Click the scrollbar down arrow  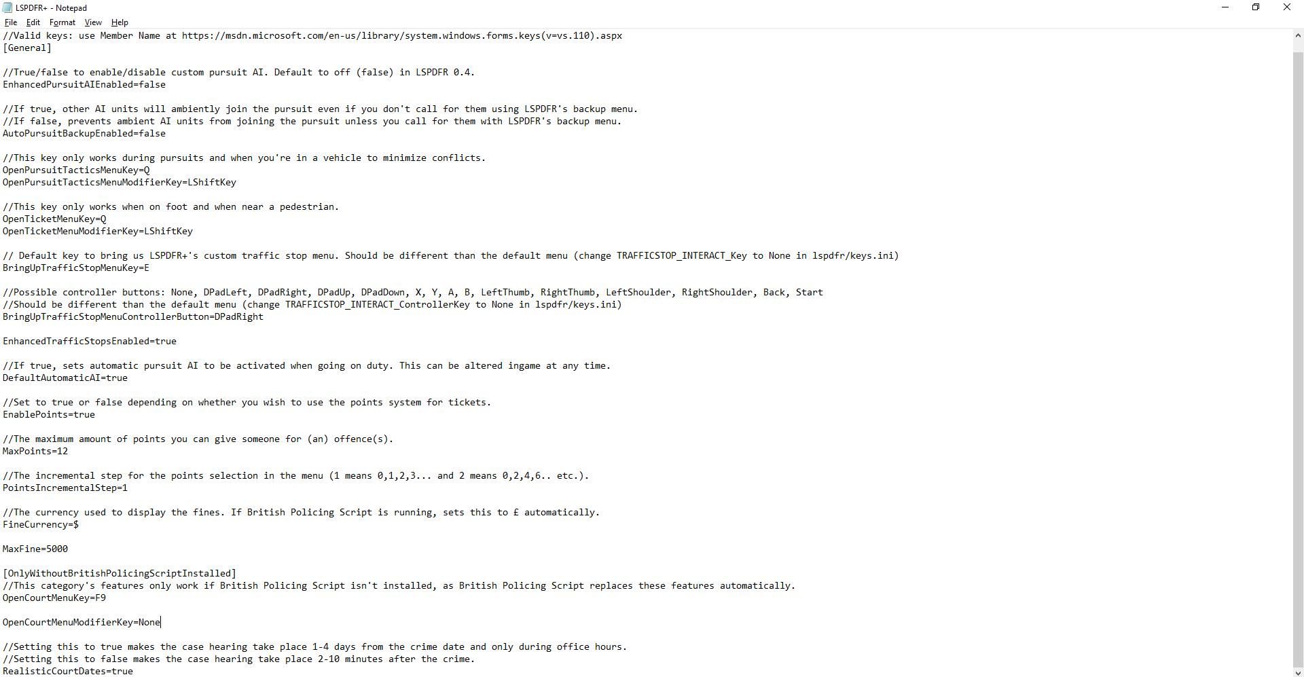pos(1298,671)
